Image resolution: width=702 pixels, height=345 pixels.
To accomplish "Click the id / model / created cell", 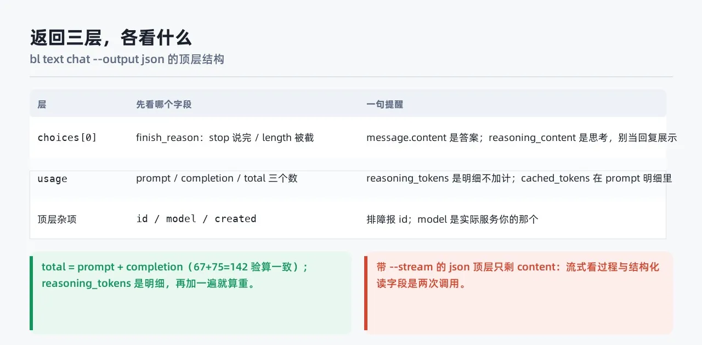I will [x=196, y=219].
